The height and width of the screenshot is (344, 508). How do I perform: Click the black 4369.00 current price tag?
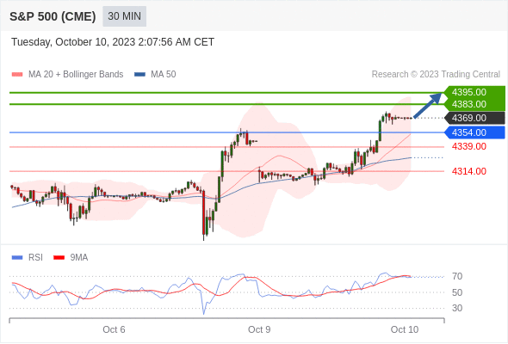pos(474,118)
